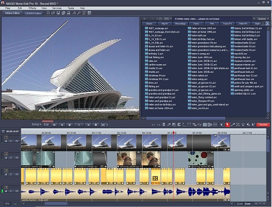Create a new project with New icon
Screen dimensions: 272x207
(x=48, y=13)
